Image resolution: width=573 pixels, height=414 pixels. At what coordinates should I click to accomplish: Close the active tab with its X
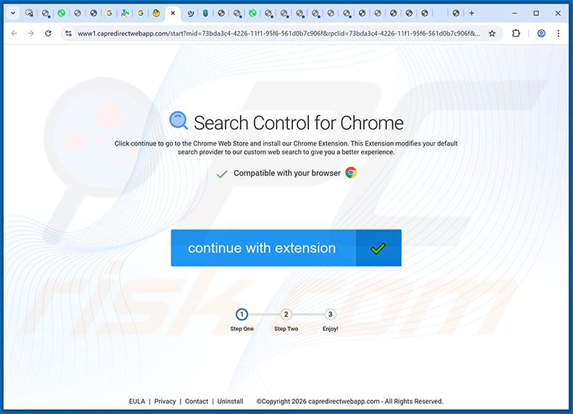173,13
